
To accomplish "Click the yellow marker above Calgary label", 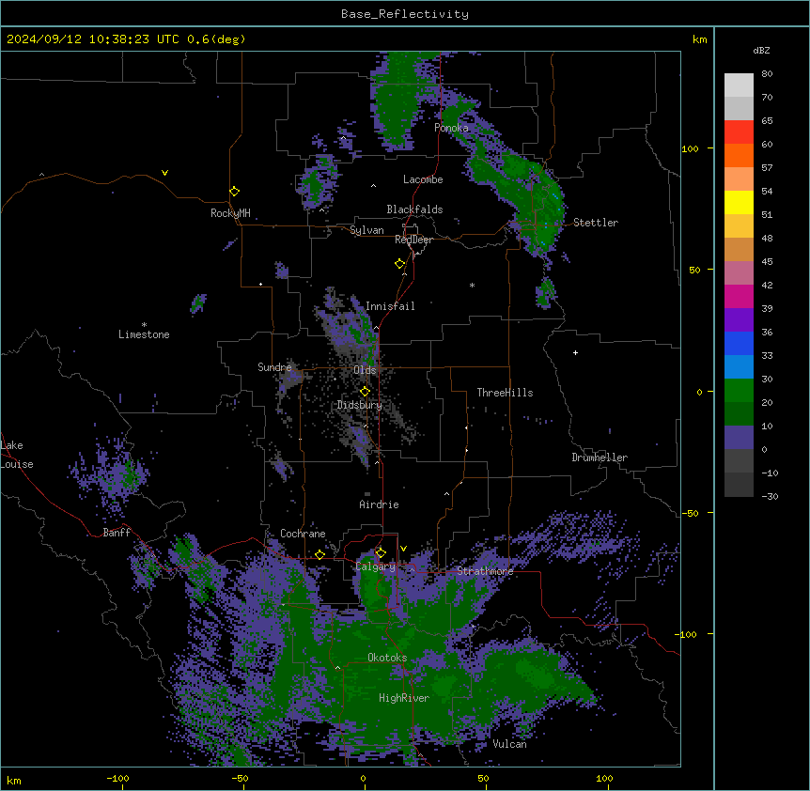I will coord(381,552).
